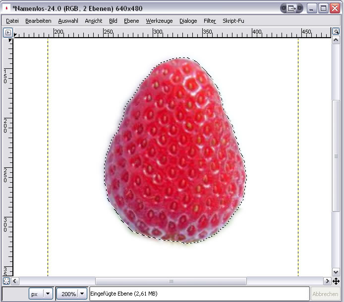Toggle zoom-on-window-resize magnifier icon
This screenshot has width=344, height=302.
(x=336, y=32)
